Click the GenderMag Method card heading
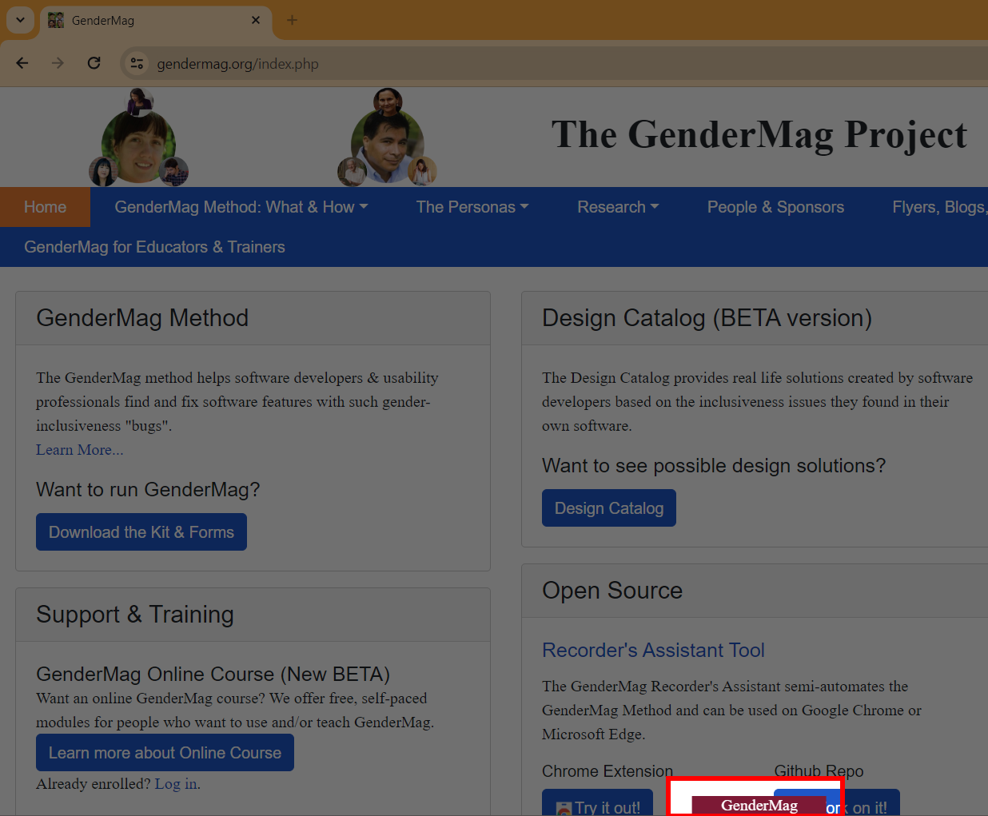 click(x=142, y=318)
